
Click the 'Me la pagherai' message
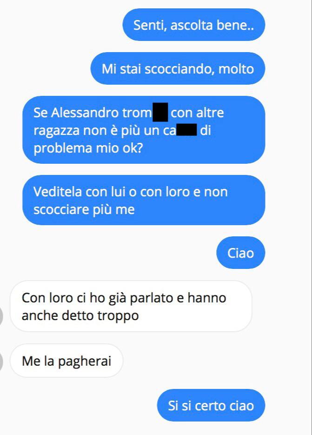tap(66, 361)
